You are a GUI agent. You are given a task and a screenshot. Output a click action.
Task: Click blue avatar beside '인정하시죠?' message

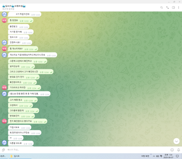pos(5,42)
